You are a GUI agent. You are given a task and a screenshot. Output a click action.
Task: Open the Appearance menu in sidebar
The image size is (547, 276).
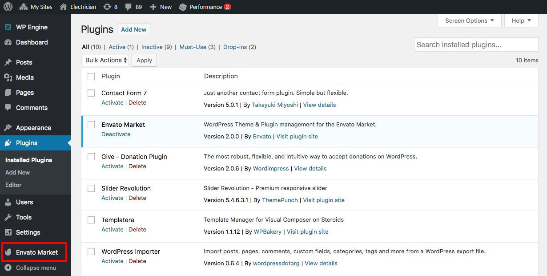click(x=33, y=128)
